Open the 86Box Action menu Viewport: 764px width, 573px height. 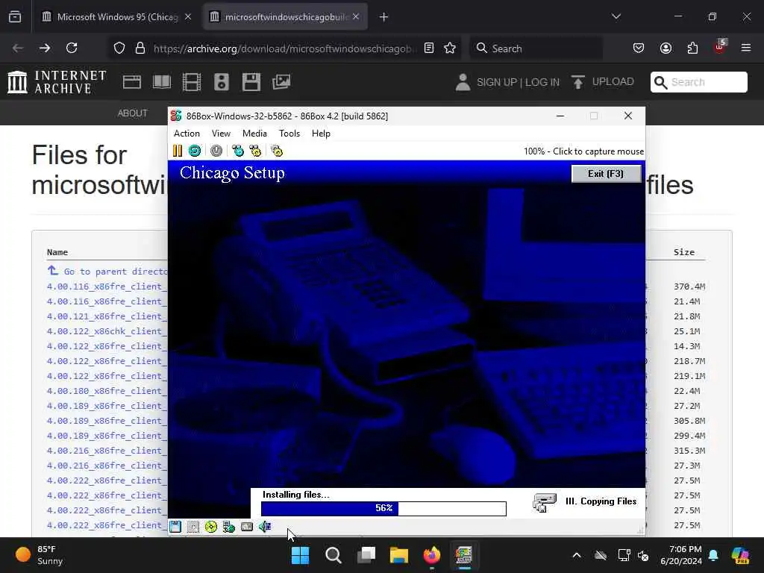(x=187, y=134)
